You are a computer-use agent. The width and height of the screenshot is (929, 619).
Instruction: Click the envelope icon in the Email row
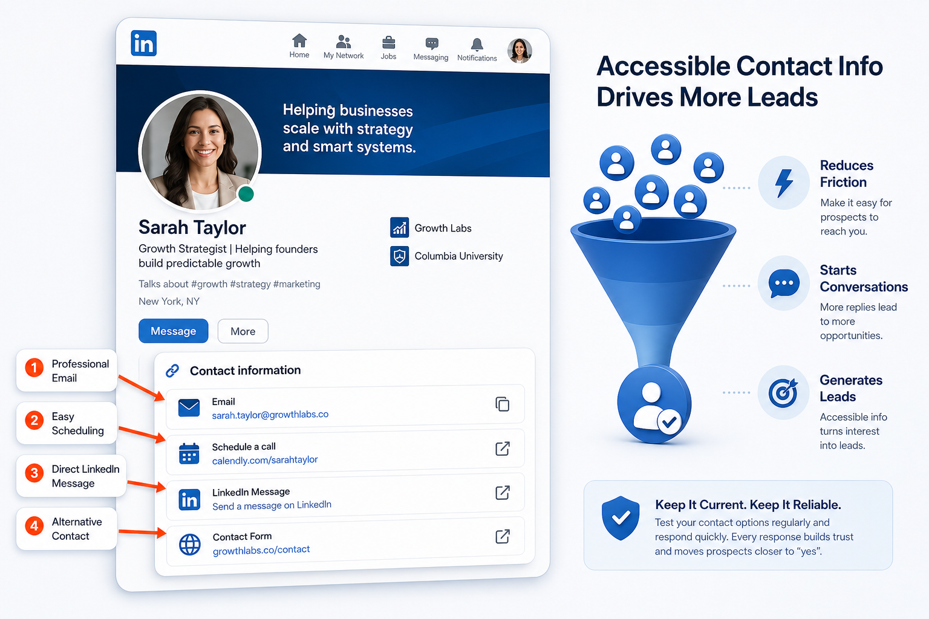coord(189,407)
